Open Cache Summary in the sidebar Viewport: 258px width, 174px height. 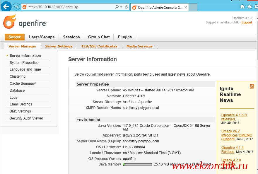coord(23,83)
